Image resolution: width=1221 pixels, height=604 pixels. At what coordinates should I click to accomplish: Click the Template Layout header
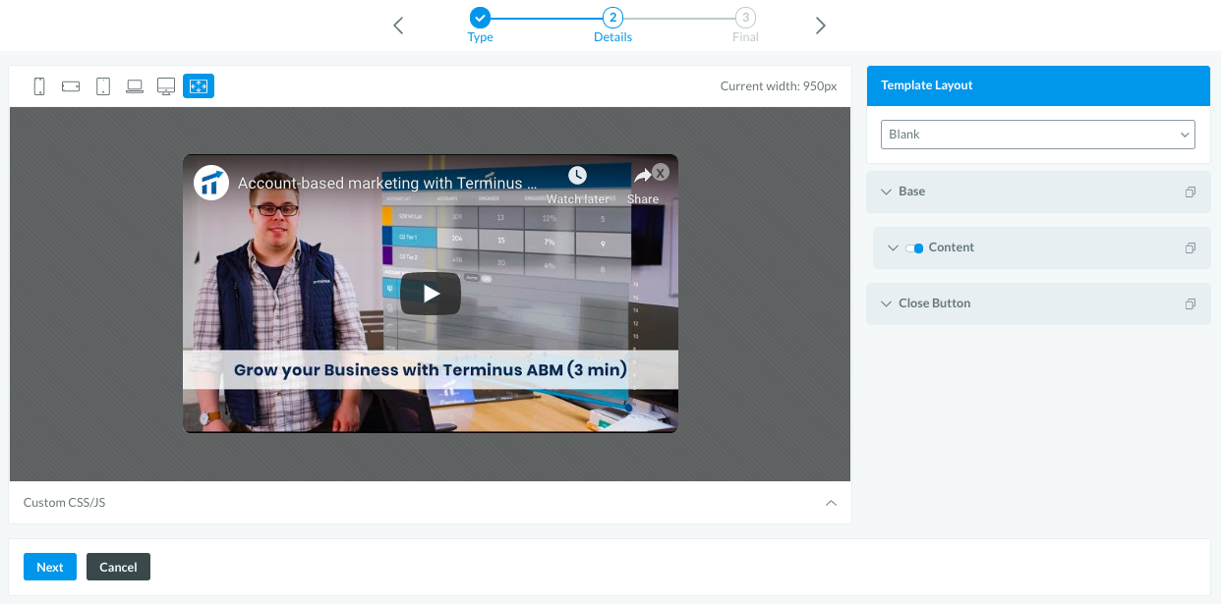click(x=1038, y=85)
